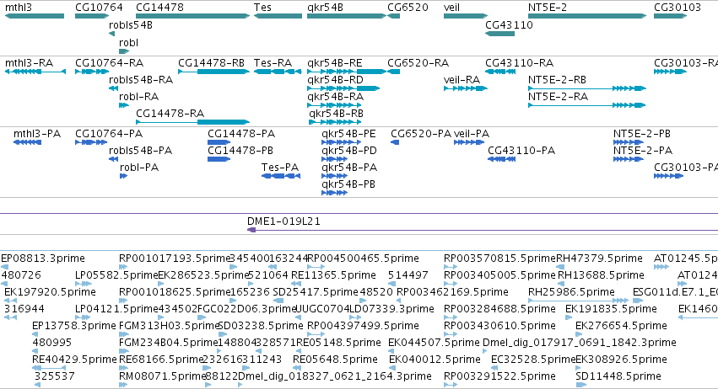Select the RH47379.5prime EST label
The image size is (718, 389).
click(599, 258)
